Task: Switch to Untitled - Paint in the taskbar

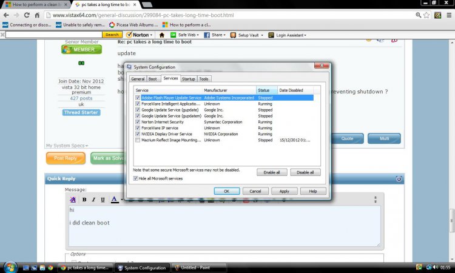Action: coord(199,268)
